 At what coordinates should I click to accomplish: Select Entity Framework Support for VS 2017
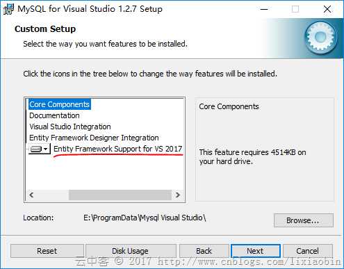118,149
